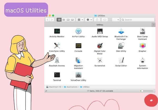Select the Console app icon
The image size is (158, 110).
click(x=78, y=46)
